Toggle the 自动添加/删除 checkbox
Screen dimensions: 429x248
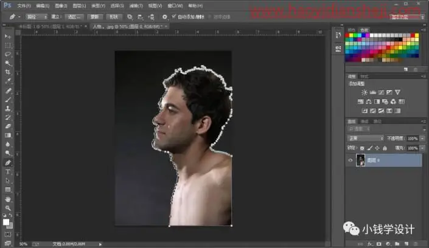pyautogui.click(x=174, y=16)
